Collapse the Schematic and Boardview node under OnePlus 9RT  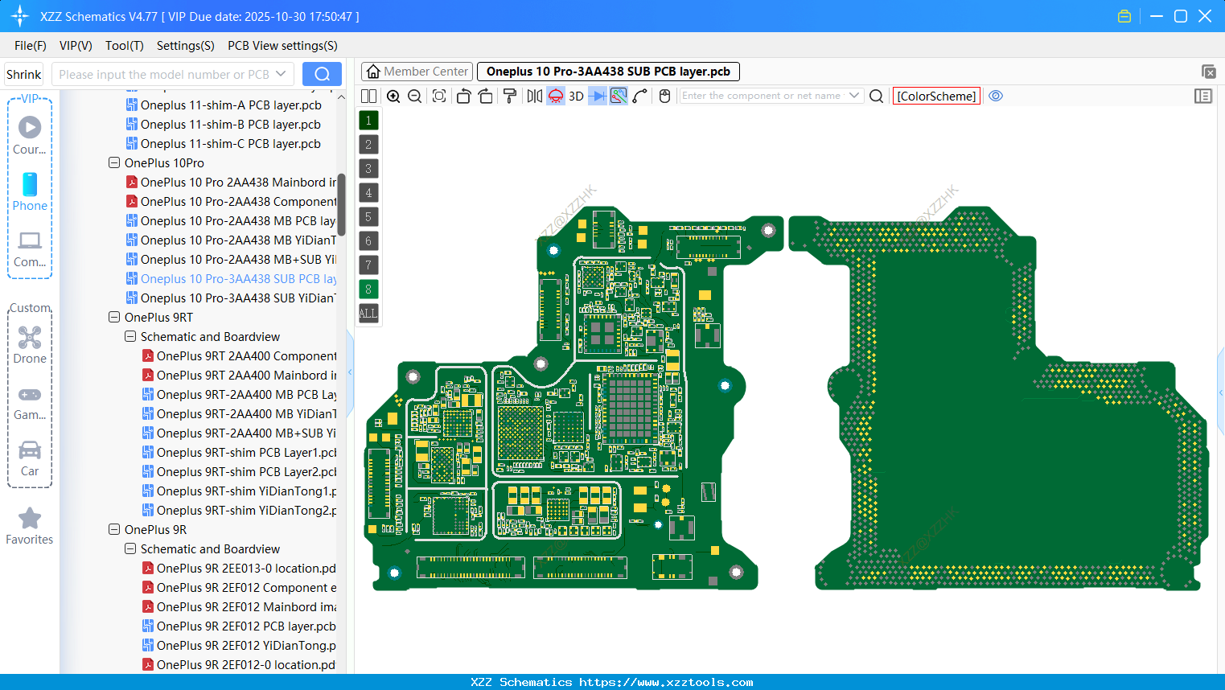point(129,336)
